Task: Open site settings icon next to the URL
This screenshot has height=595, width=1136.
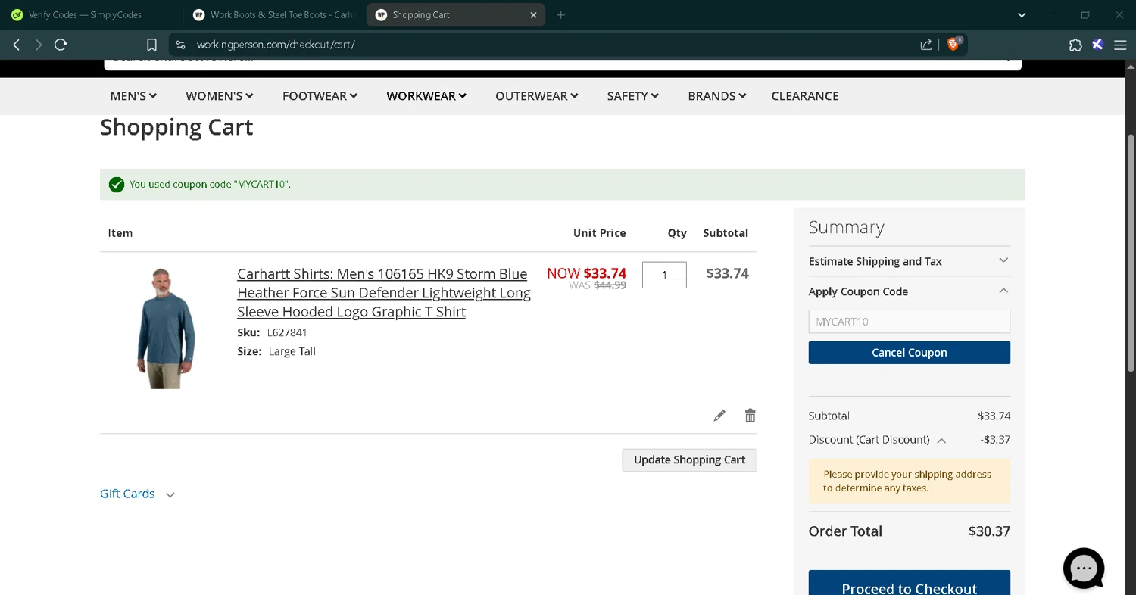Action: (x=180, y=45)
